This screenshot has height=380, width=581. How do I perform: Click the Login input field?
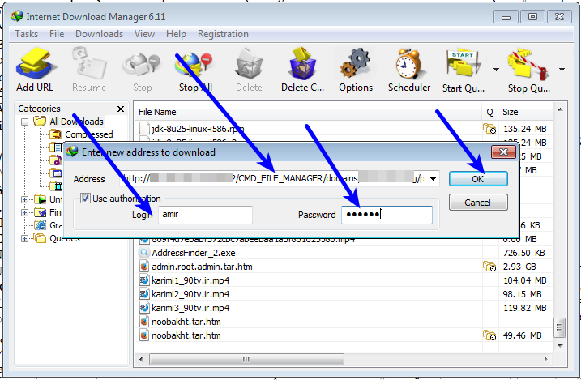click(x=205, y=215)
